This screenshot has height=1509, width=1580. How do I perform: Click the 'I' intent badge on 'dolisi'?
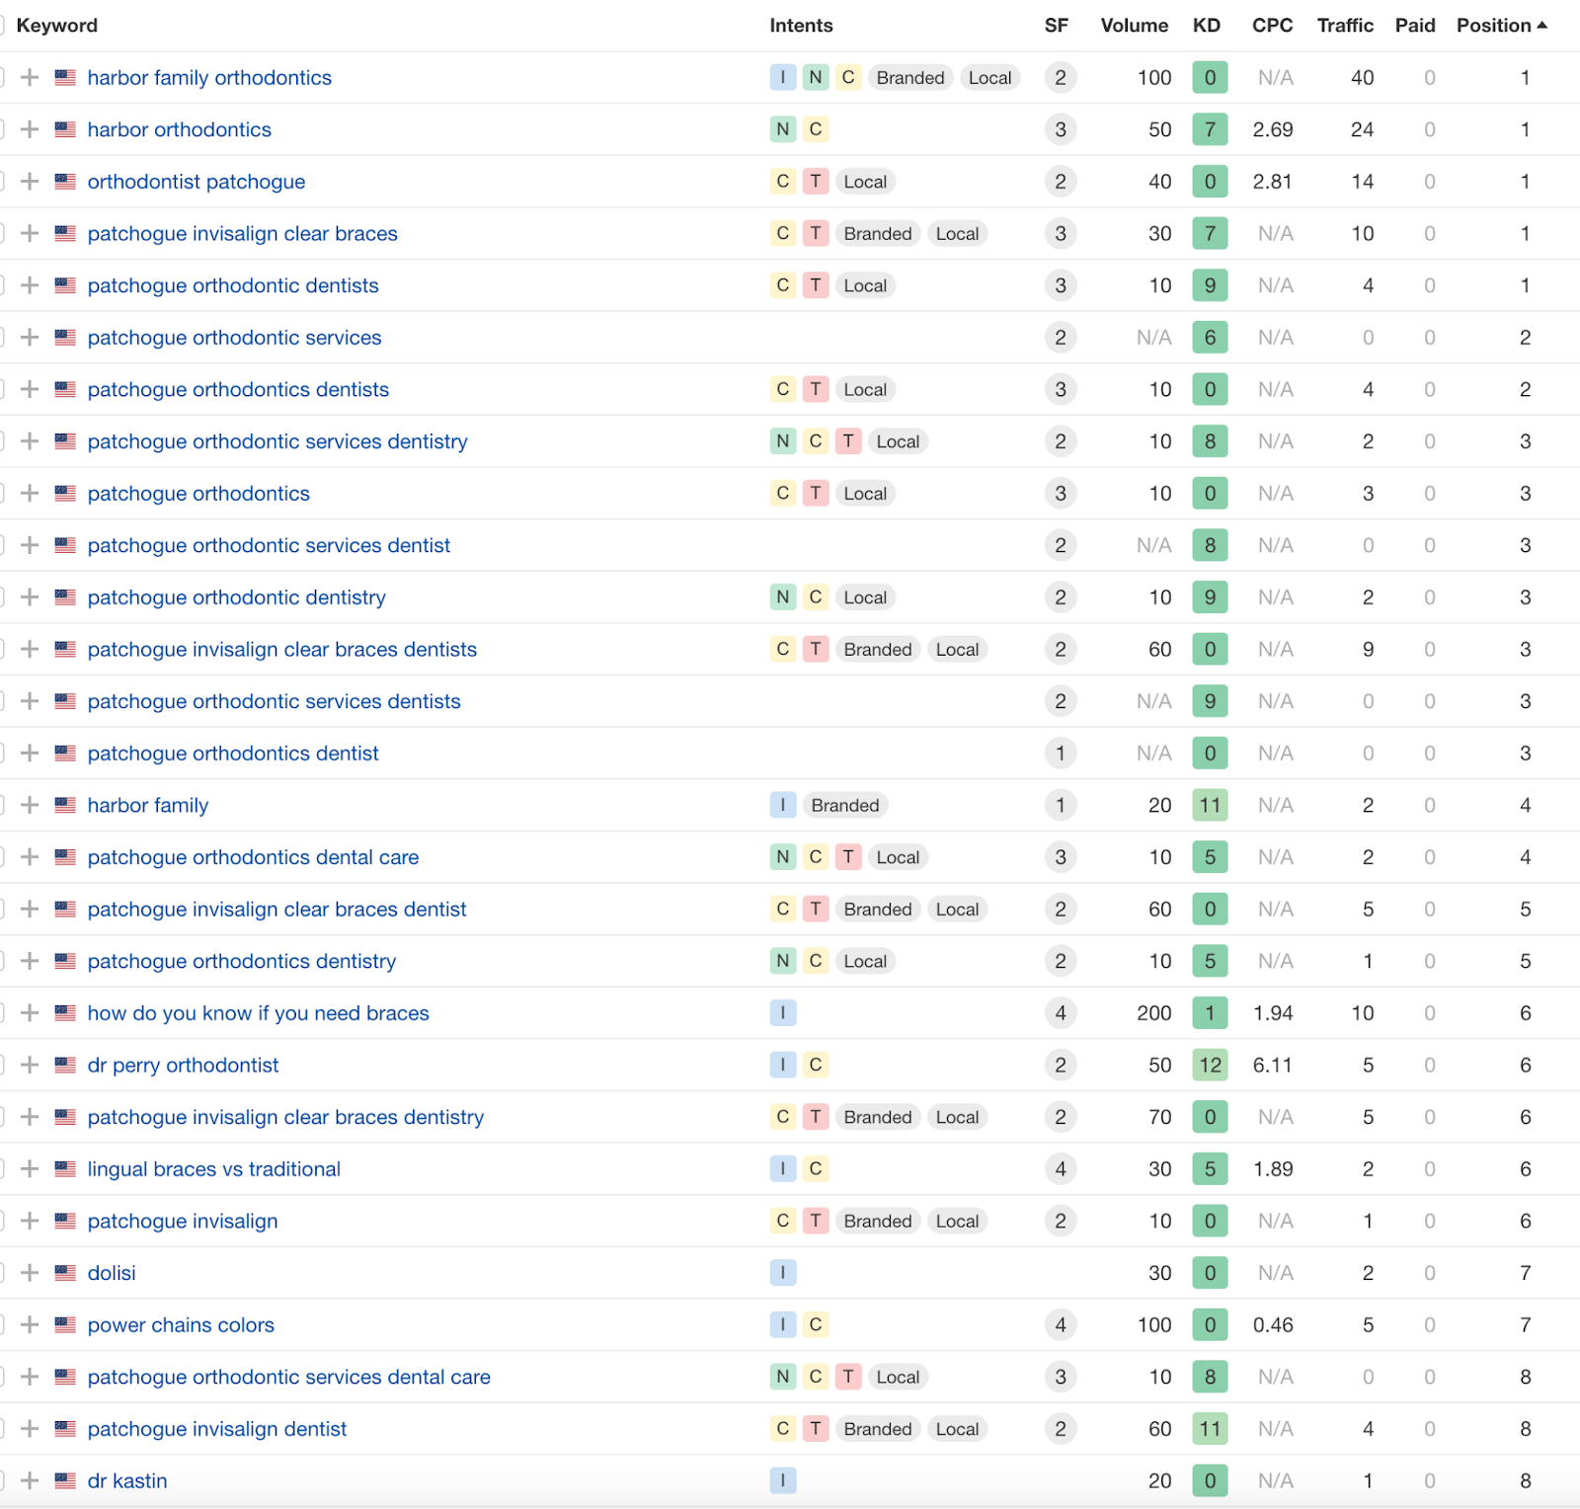click(782, 1273)
